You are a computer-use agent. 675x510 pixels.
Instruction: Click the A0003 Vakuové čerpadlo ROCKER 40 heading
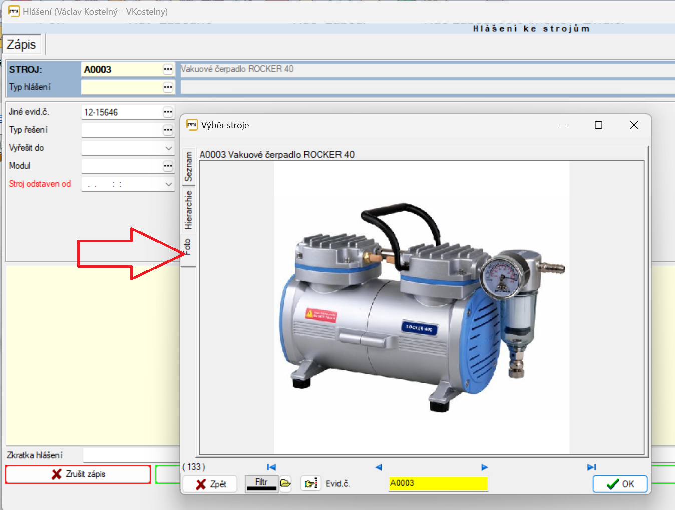tap(277, 155)
